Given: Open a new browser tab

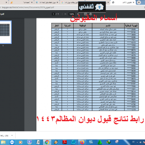Looking at the screenshot, I should click(x=139, y=2).
